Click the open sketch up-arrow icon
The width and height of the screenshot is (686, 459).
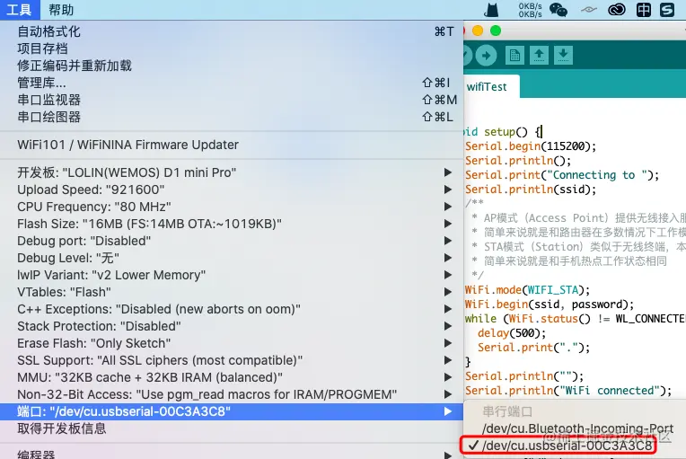tap(539, 56)
